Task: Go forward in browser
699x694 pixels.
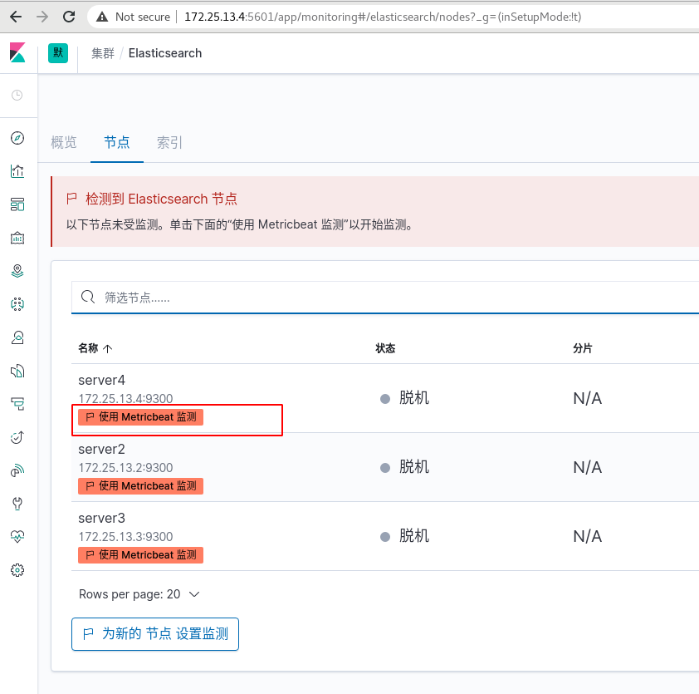Action: click(x=42, y=17)
